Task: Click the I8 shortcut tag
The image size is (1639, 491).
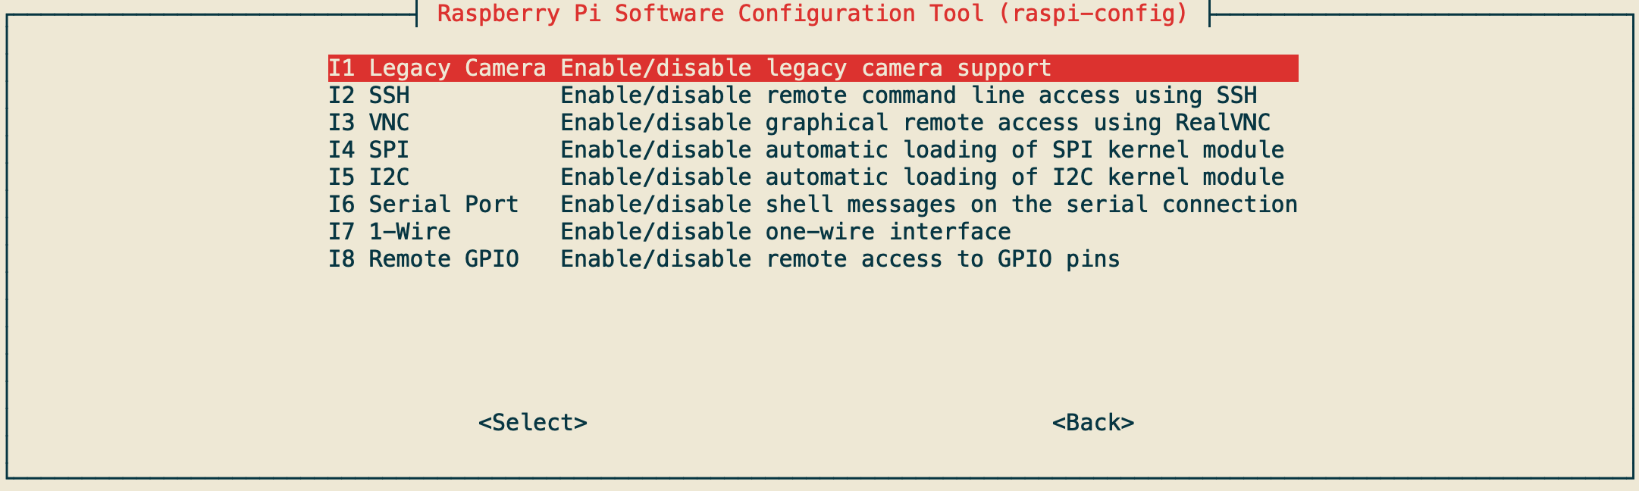Action: (341, 259)
